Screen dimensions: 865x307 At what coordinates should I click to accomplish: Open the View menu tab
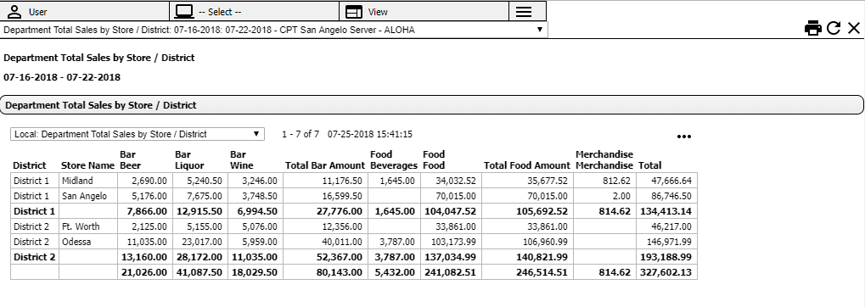tap(424, 12)
